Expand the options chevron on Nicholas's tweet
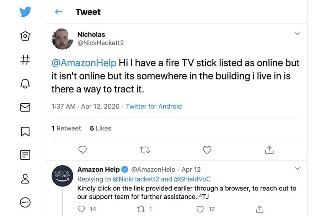Image resolution: width=320 pixels, height=216 pixels. pyautogui.click(x=298, y=34)
